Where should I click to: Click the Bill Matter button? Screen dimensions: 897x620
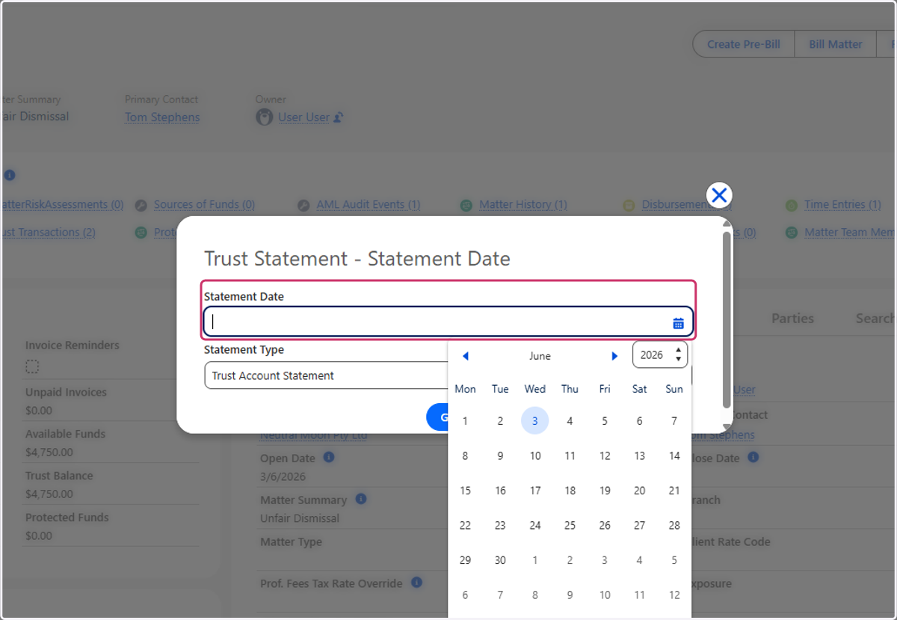tap(836, 44)
